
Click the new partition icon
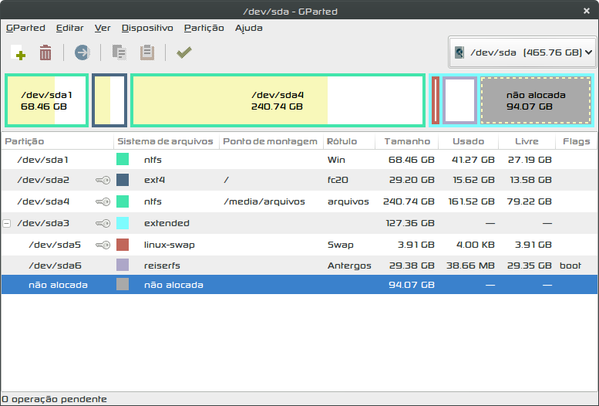[x=18, y=52]
